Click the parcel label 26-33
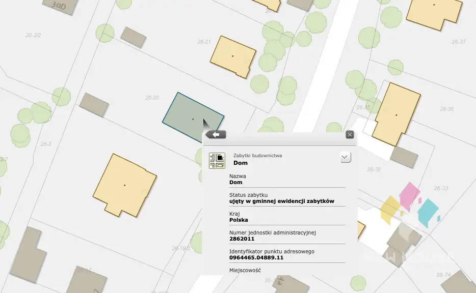The image size is (476, 293). click(441, 188)
